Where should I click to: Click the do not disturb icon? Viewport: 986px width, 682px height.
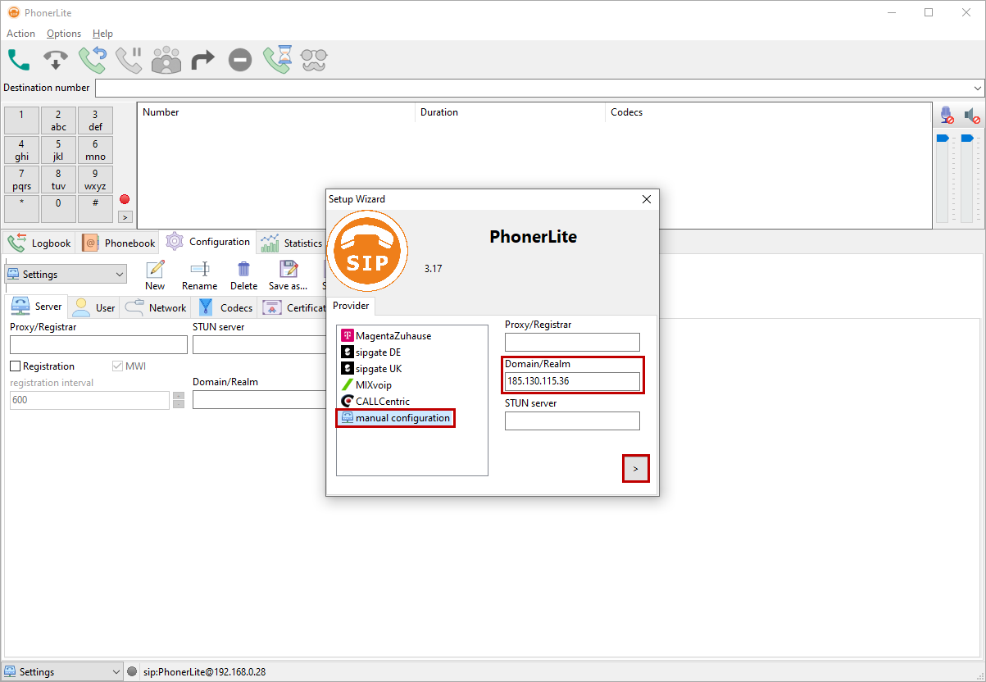(239, 60)
